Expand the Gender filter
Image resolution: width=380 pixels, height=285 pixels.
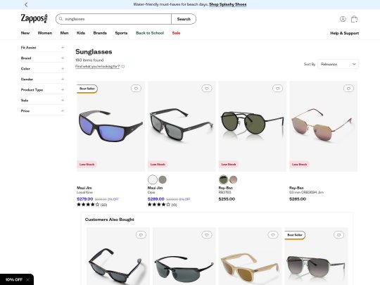point(42,80)
